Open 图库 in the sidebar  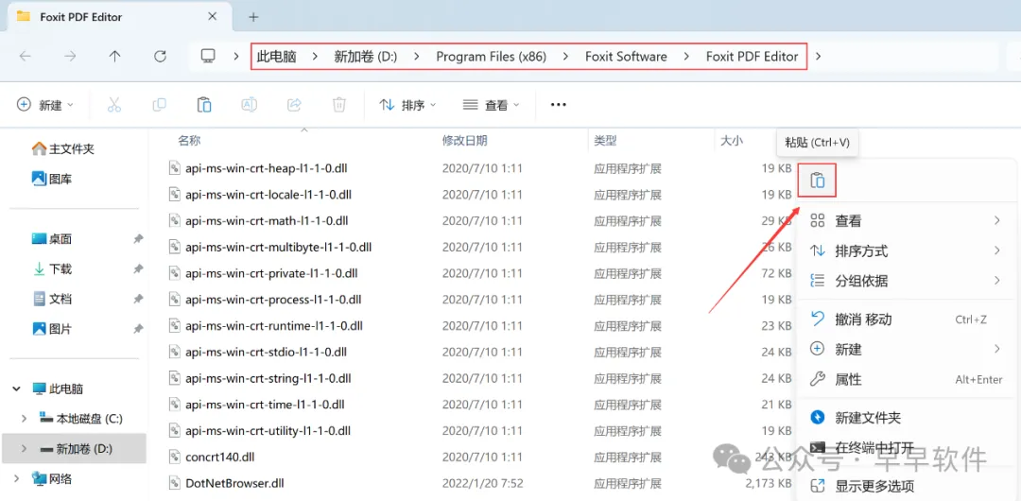(x=51, y=179)
